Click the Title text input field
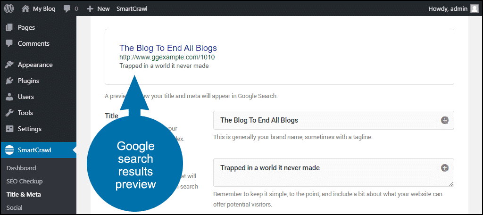 pos(325,120)
